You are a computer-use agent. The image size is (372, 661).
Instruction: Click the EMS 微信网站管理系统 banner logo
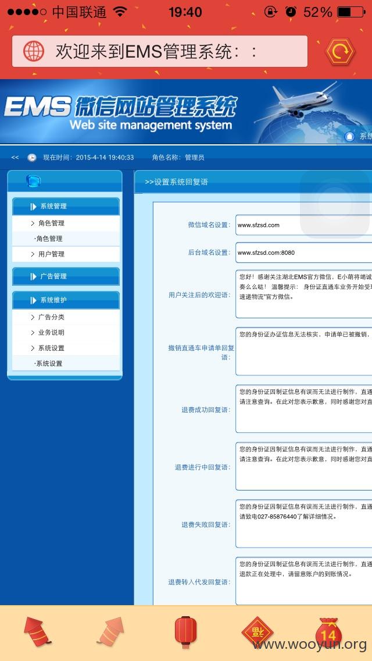pyautogui.click(x=121, y=112)
